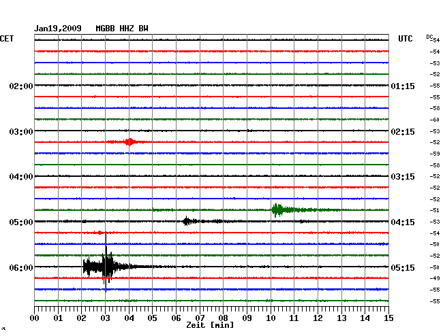Click minute tick label 00 on x-axis
The image size is (443, 336).
(35, 318)
